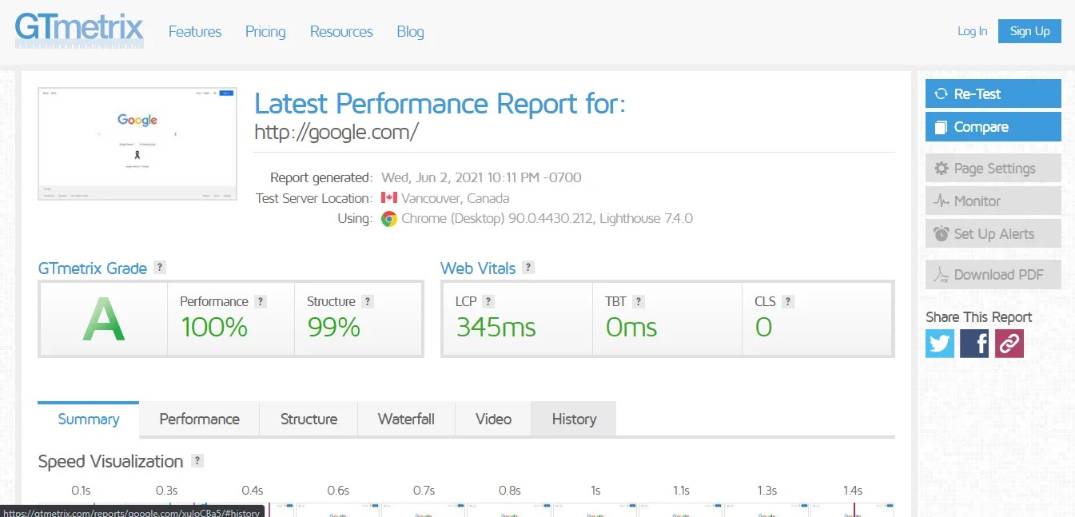Image resolution: width=1075 pixels, height=517 pixels.
Task: Click Set Up Alerts
Action: tap(993, 233)
